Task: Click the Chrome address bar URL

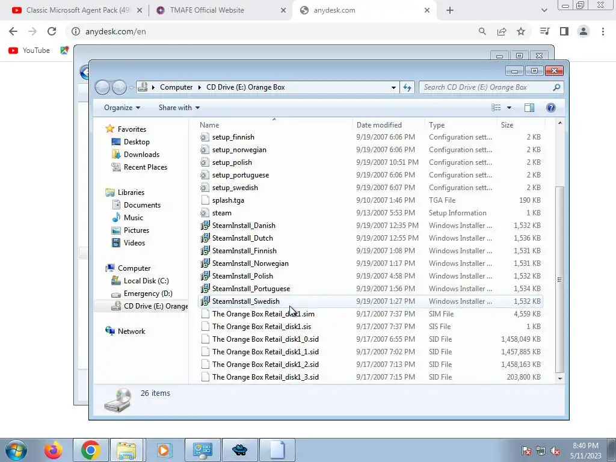Action: pyautogui.click(x=115, y=31)
